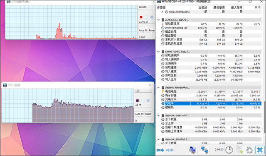Click the battery device icon in Battery header
The image size is (266, 156).
(163, 87)
